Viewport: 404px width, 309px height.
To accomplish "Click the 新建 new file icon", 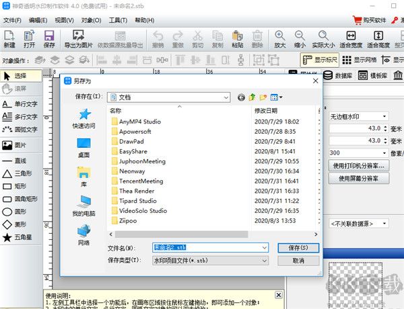I will point(9,39).
